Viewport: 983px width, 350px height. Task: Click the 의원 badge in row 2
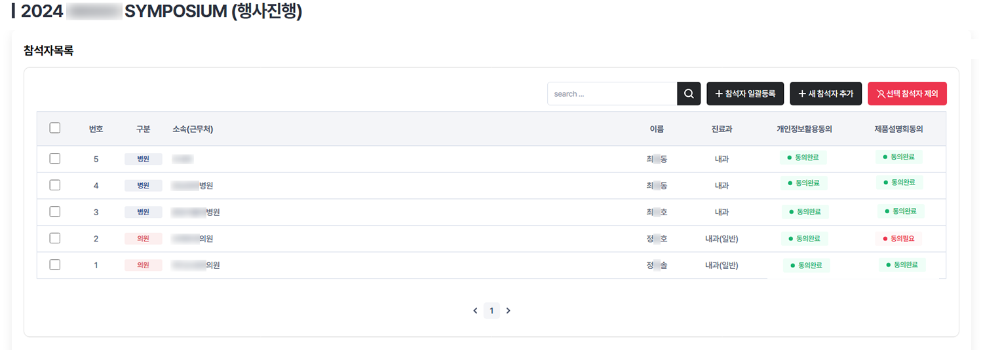[x=144, y=238]
